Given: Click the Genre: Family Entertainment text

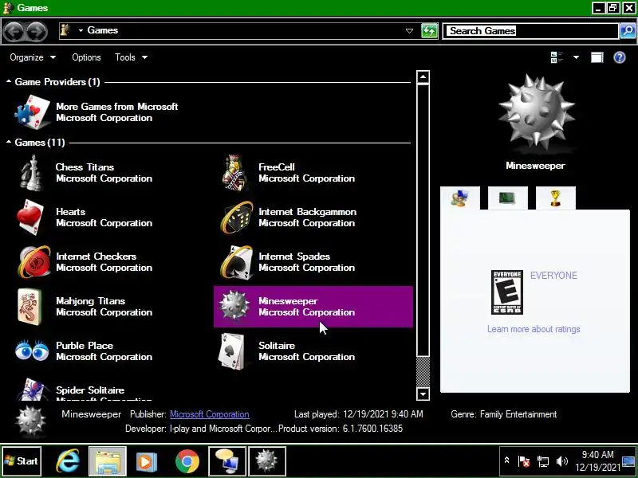Looking at the screenshot, I should (504, 414).
